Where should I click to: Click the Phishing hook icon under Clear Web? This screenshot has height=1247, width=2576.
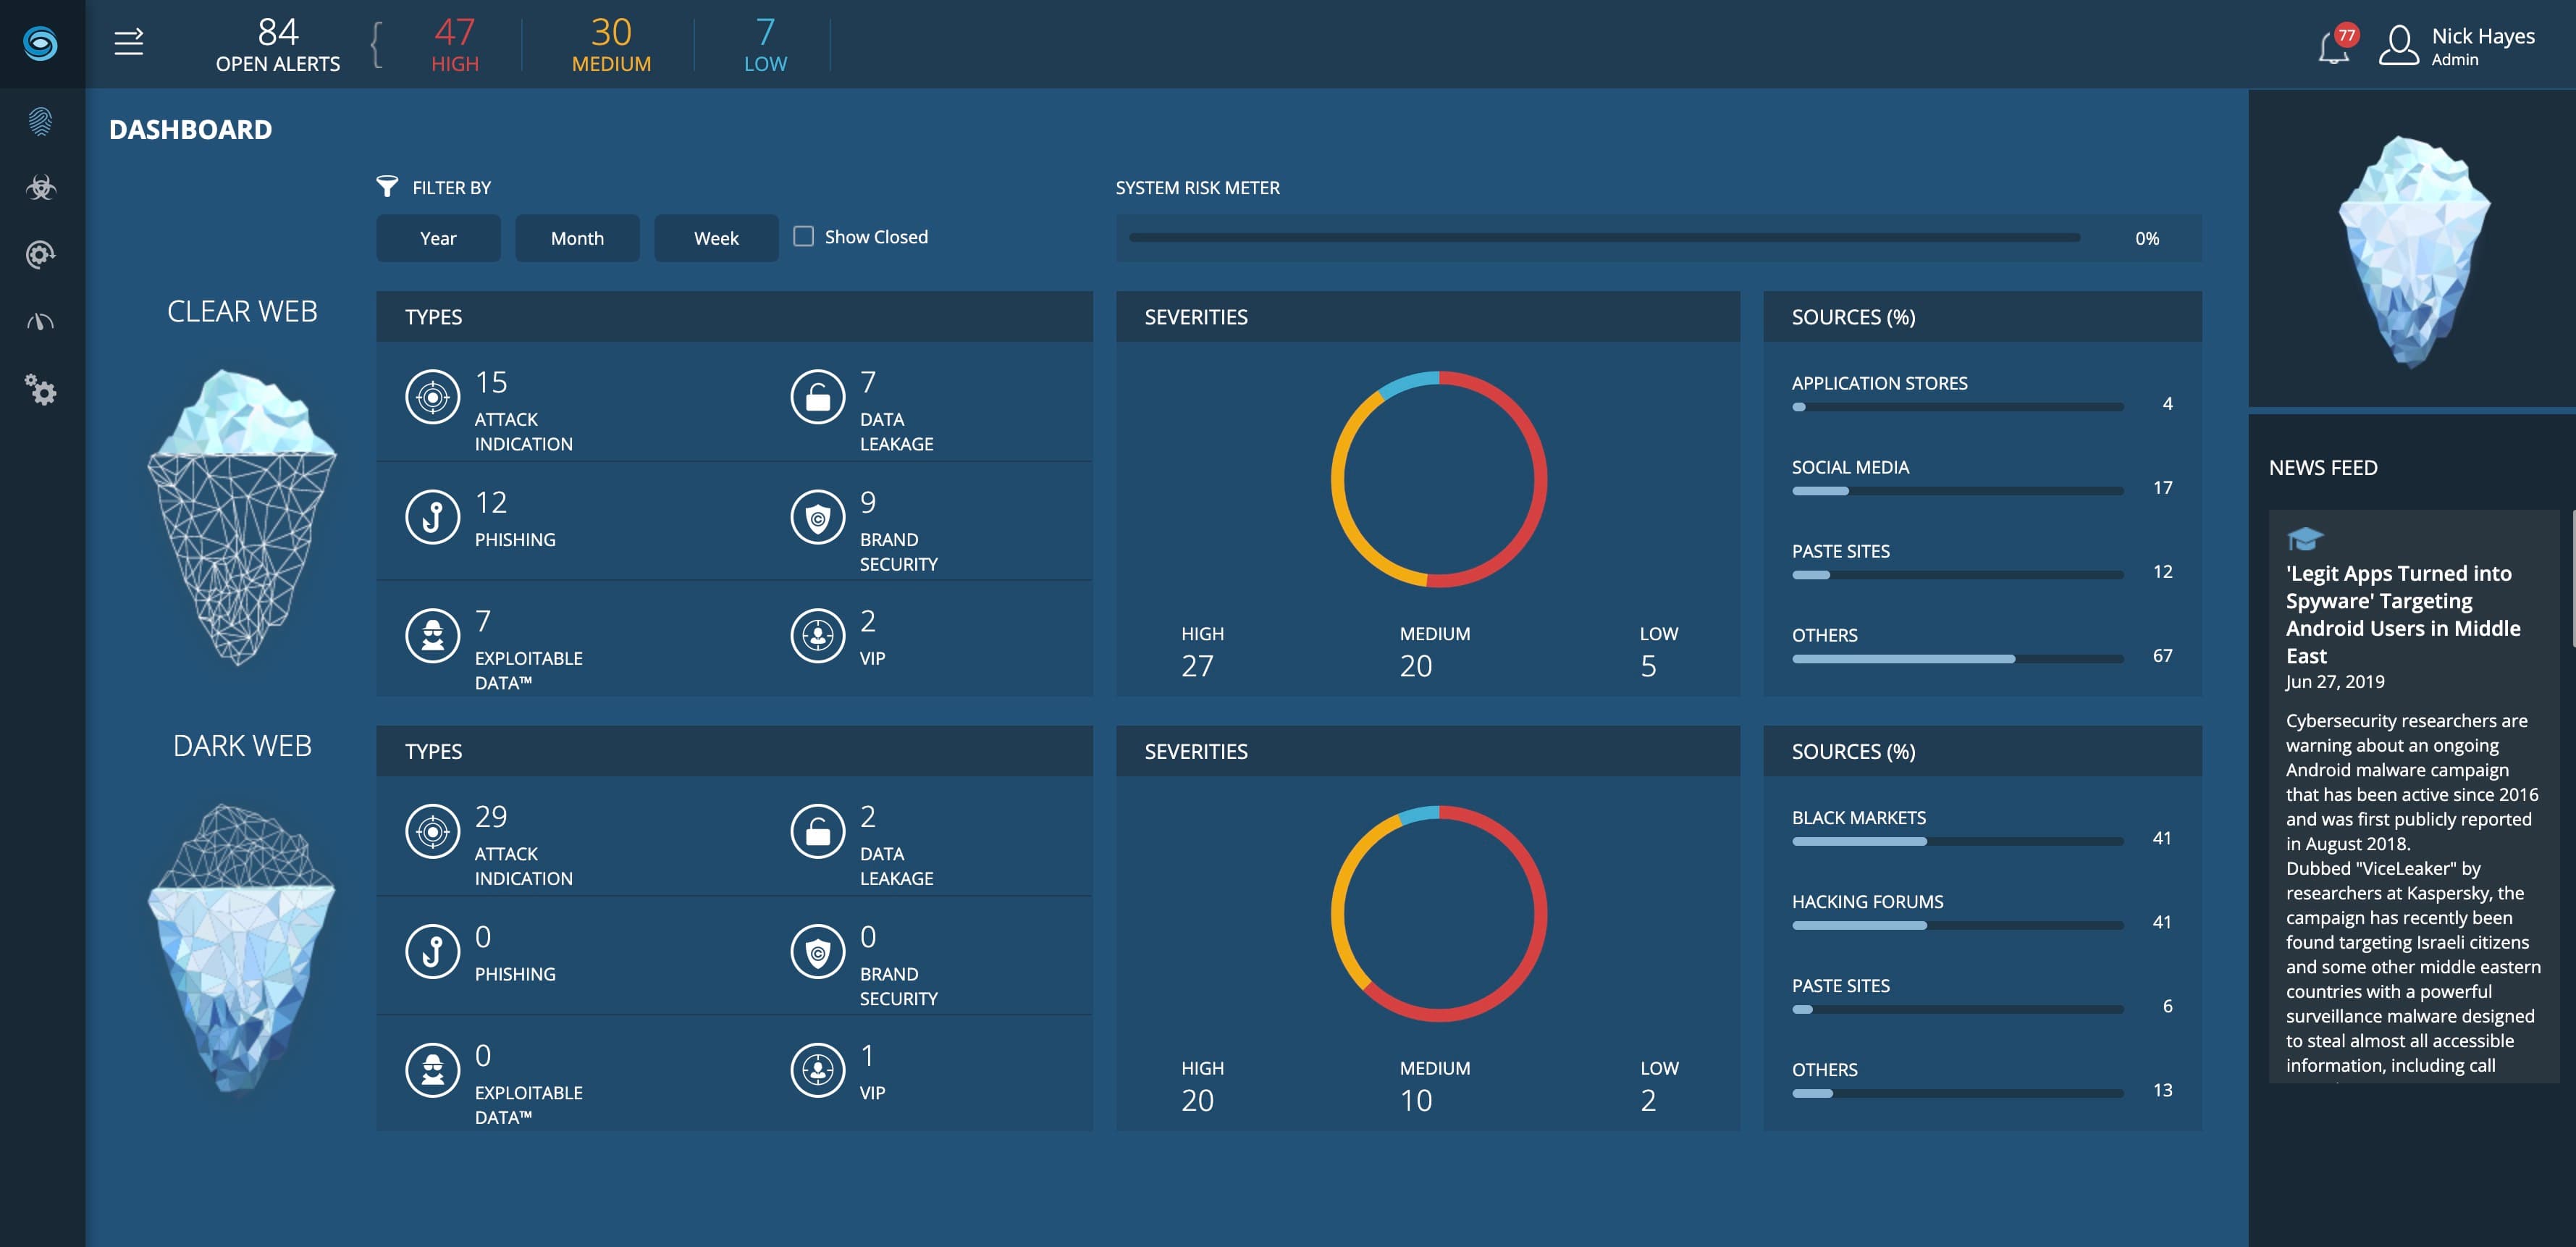click(432, 516)
